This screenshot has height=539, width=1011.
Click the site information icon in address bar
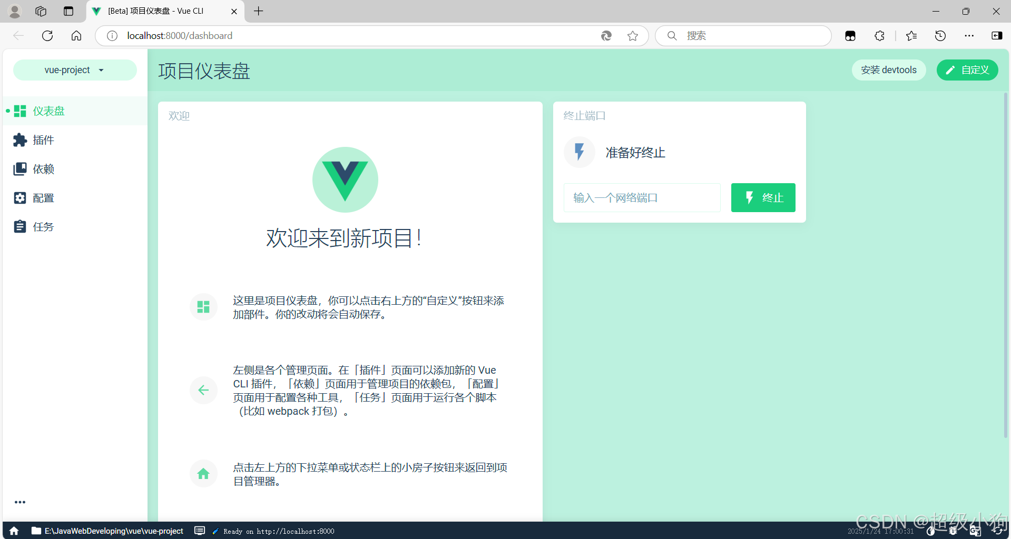[x=112, y=36]
